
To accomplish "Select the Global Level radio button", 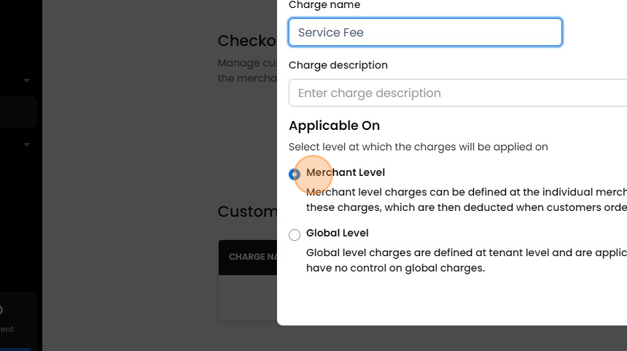I will (295, 235).
